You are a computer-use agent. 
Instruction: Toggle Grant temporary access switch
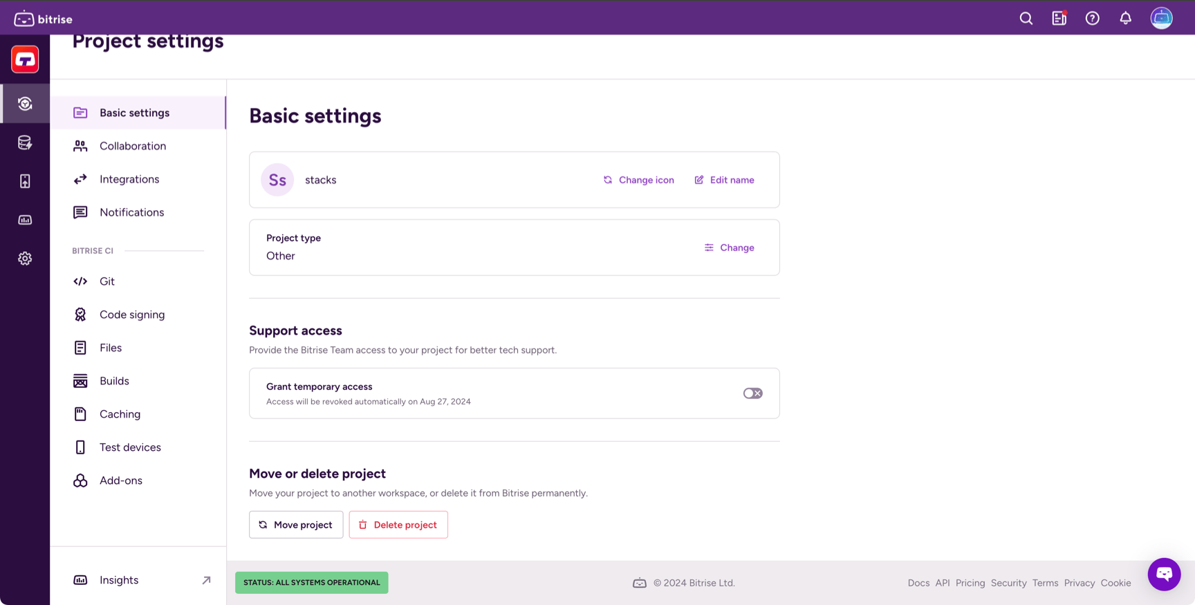752,393
